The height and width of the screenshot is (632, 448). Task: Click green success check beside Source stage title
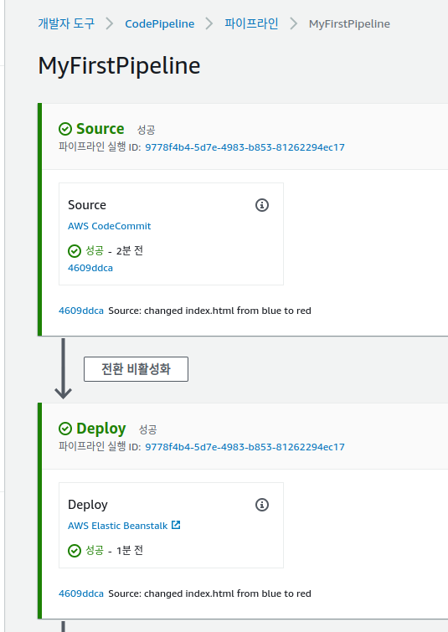click(65, 129)
